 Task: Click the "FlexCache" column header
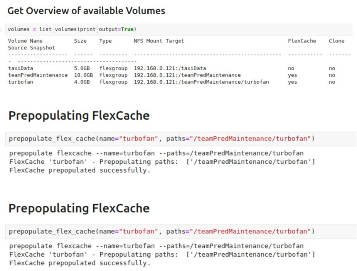[302, 41]
